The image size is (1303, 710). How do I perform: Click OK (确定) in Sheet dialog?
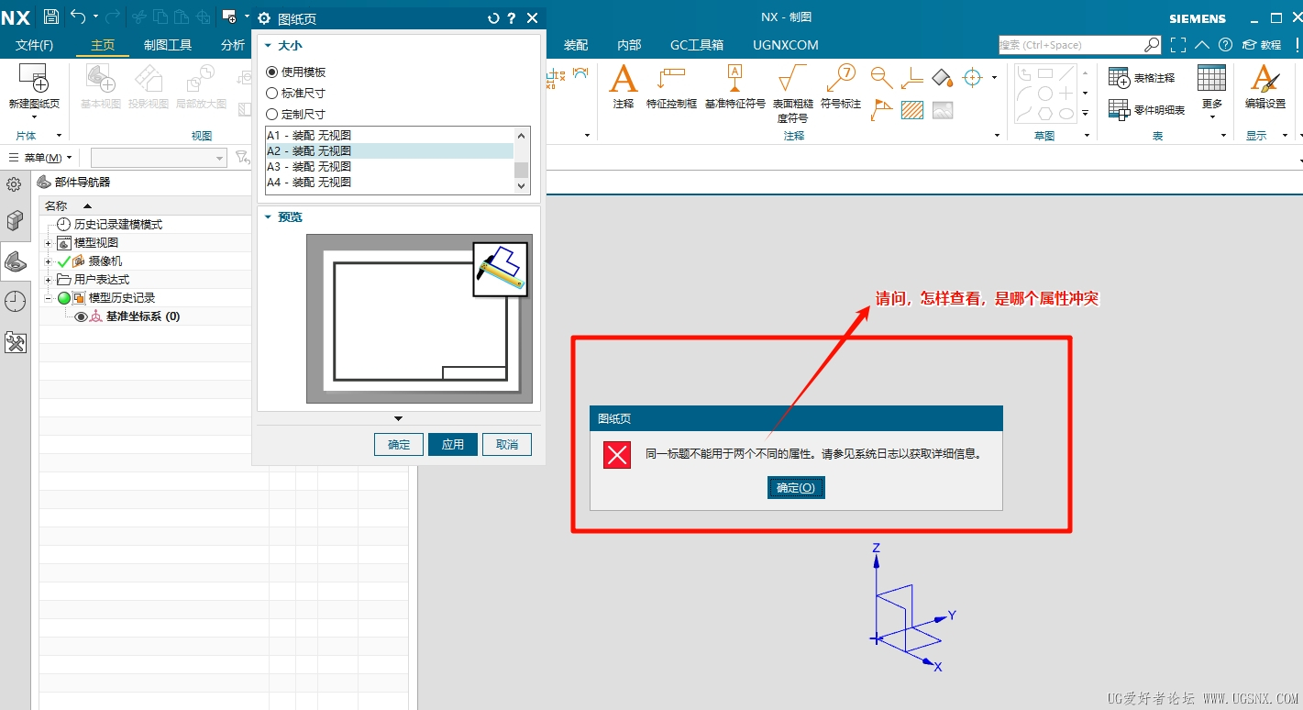[x=399, y=444]
